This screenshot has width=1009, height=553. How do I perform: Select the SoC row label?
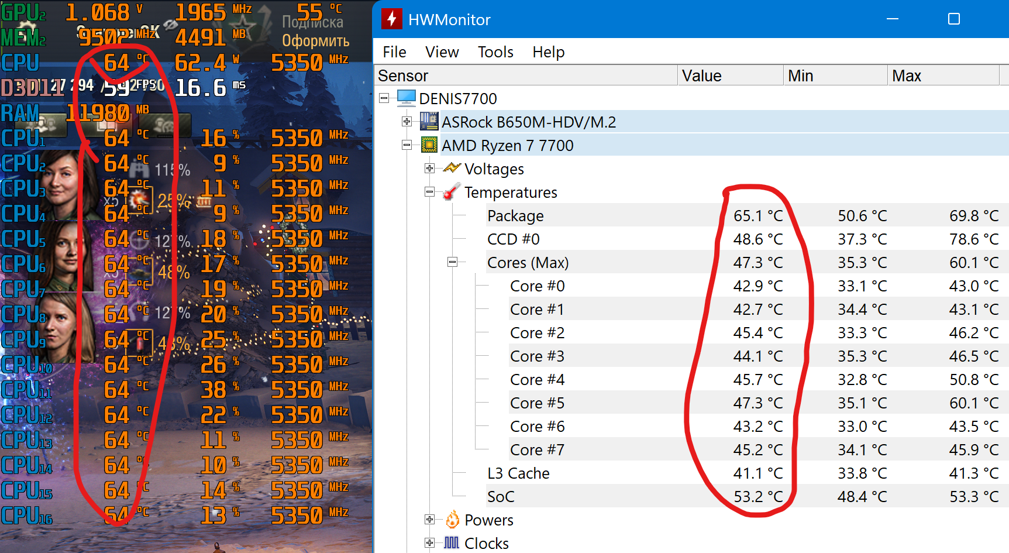click(x=501, y=496)
